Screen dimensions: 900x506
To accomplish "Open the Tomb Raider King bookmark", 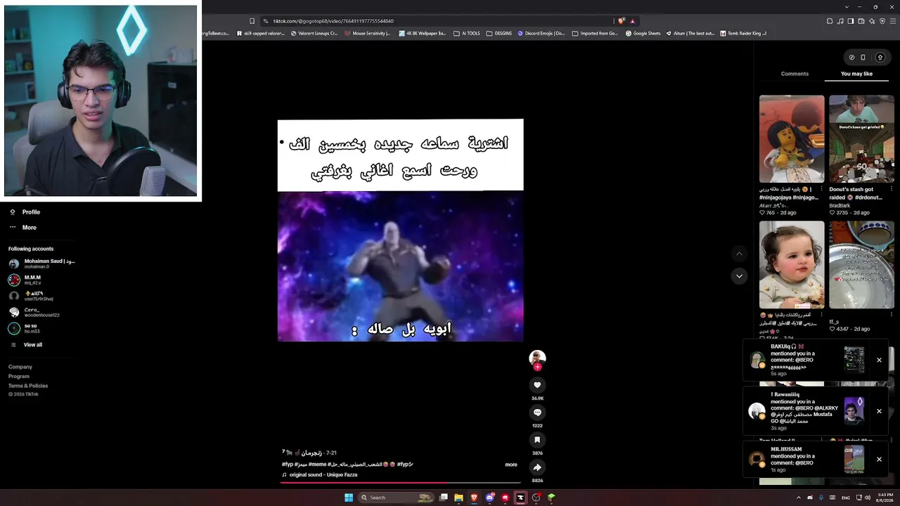I will (x=743, y=33).
